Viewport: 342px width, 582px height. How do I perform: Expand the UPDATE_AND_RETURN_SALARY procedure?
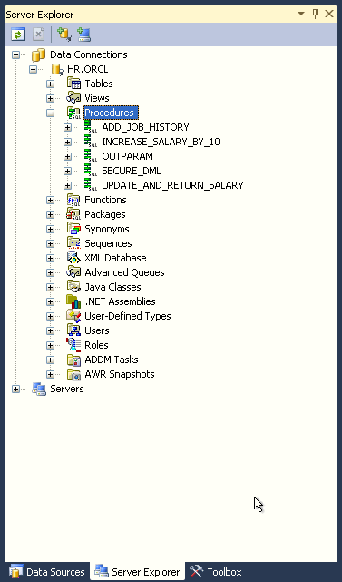67,185
